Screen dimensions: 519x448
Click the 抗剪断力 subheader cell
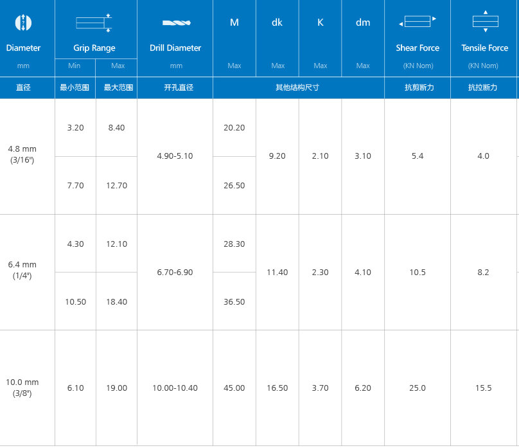(x=418, y=87)
